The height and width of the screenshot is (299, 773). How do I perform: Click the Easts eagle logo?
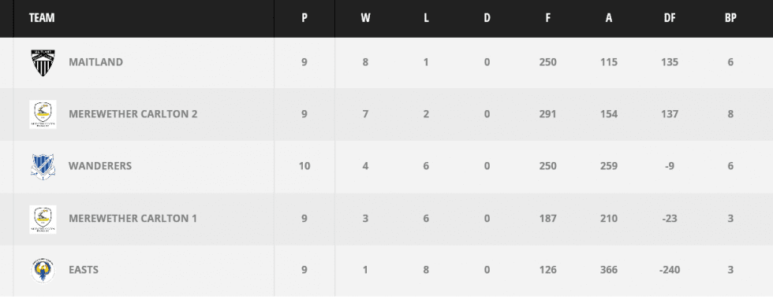(43, 271)
